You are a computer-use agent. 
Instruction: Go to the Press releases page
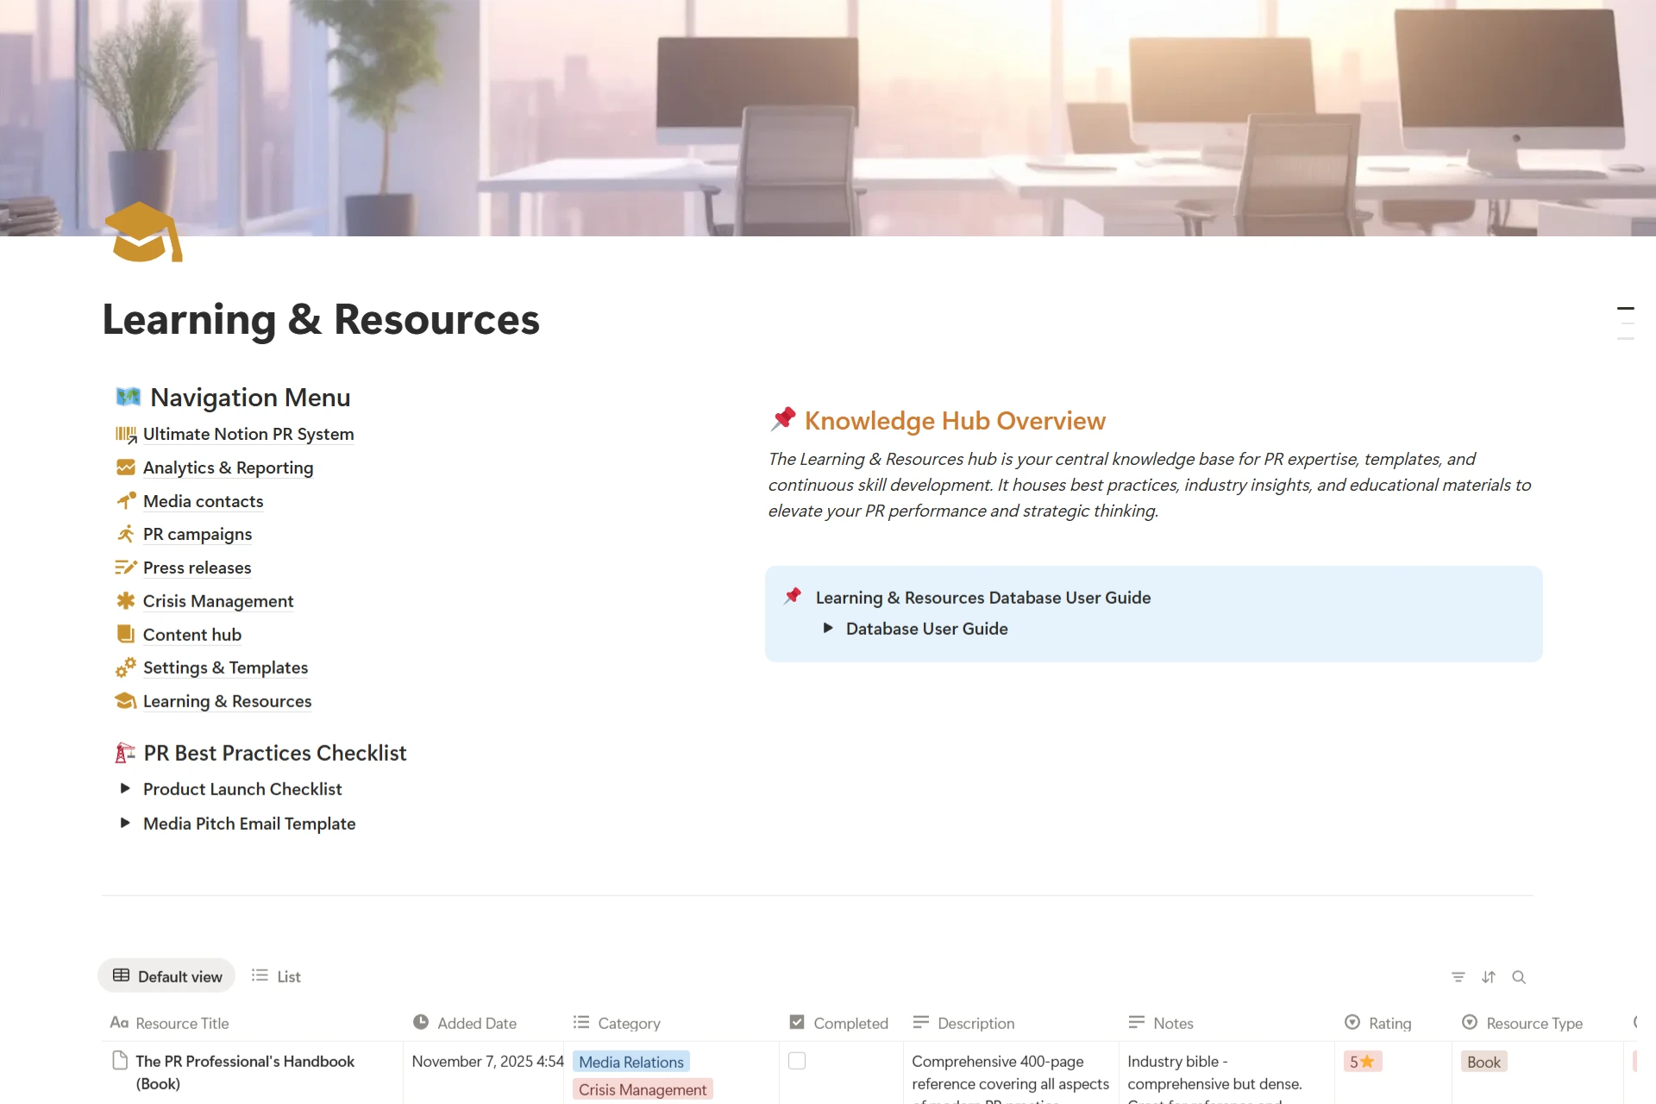point(197,568)
